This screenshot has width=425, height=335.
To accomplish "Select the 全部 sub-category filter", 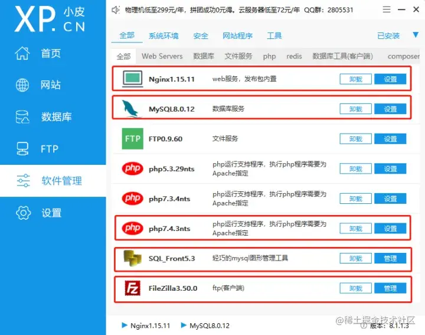I will [x=123, y=56].
